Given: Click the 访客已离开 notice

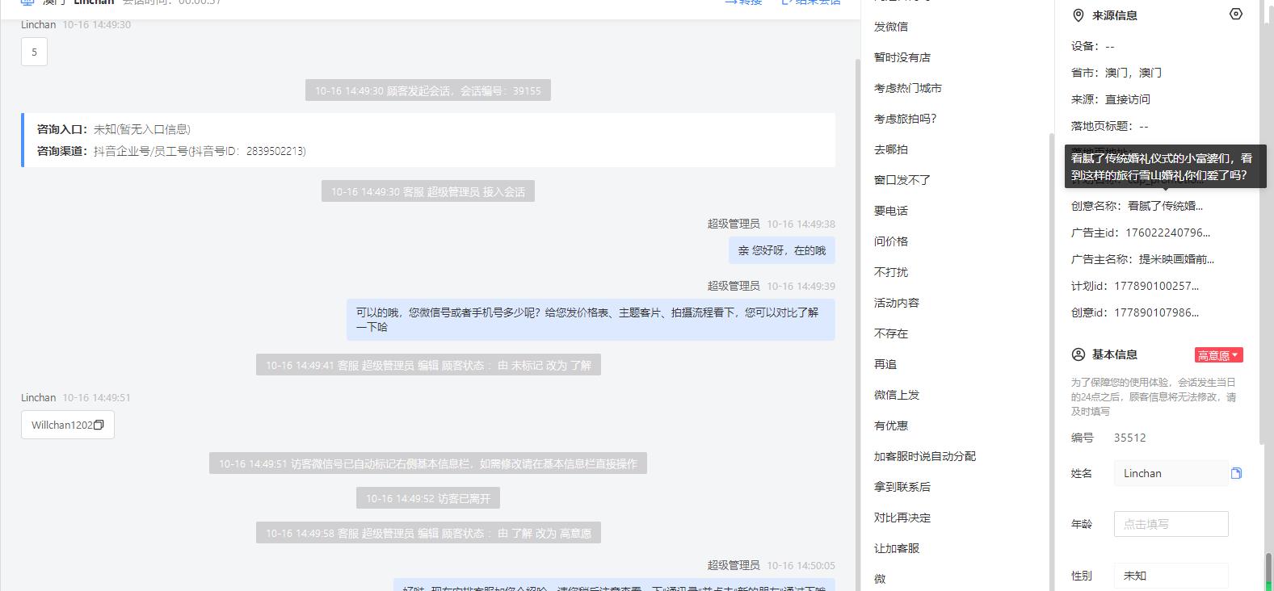Looking at the screenshot, I should 427,498.
